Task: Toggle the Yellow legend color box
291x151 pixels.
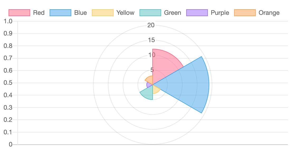Action: tap(103, 13)
